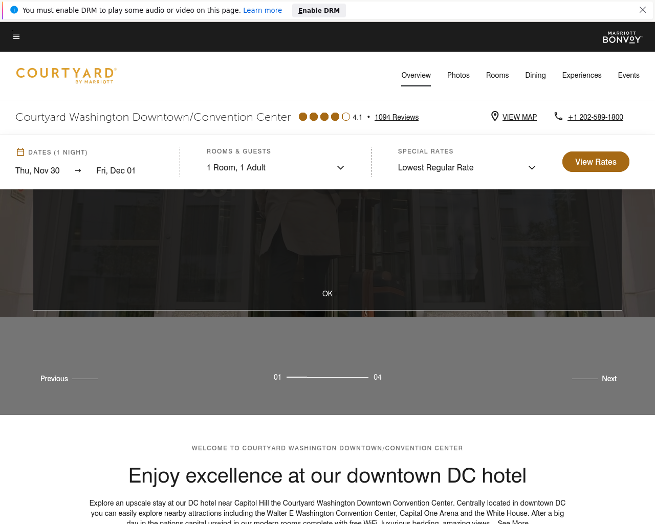Dismiss the DRM notification bar

643,10
